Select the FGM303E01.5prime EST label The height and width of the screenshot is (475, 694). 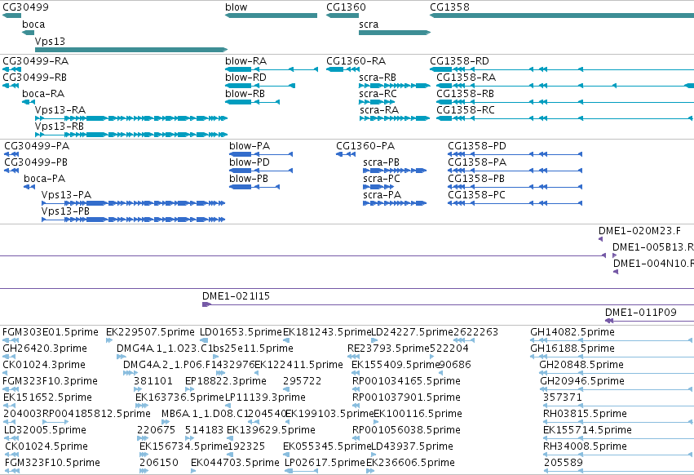click(x=51, y=332)
